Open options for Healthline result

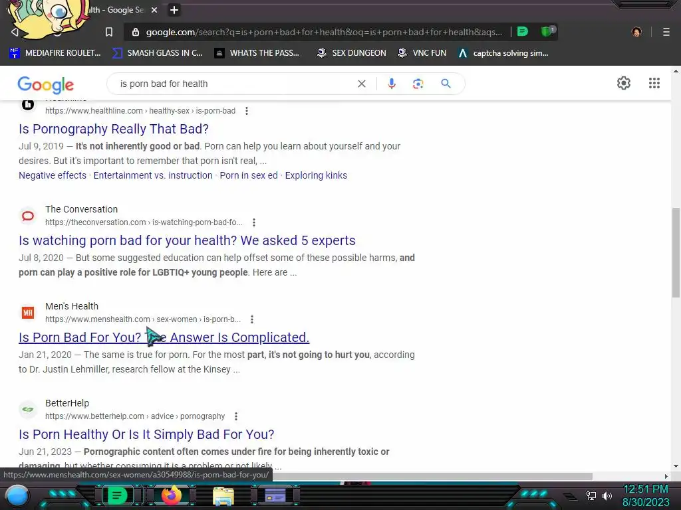(247, 111)
